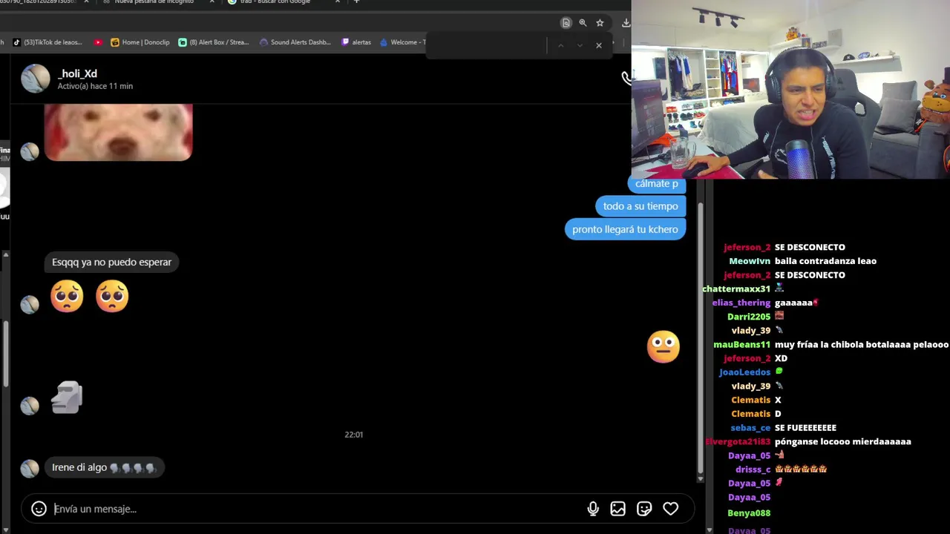Select message 'Esqqq ya no puedo esperar'
The image size is (950, 534).
point(111,262)
